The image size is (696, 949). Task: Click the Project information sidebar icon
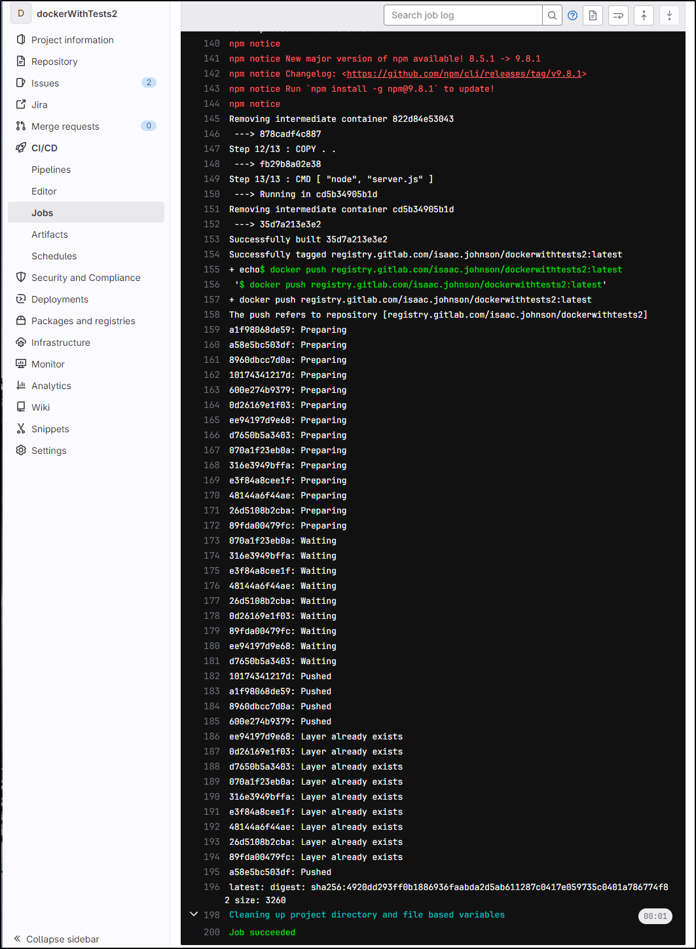(21, 40)
